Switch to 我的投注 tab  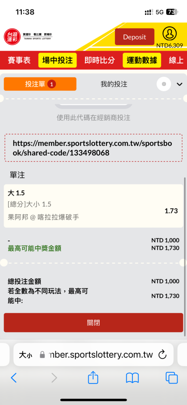pyautogui.click(x=114, y=84)
